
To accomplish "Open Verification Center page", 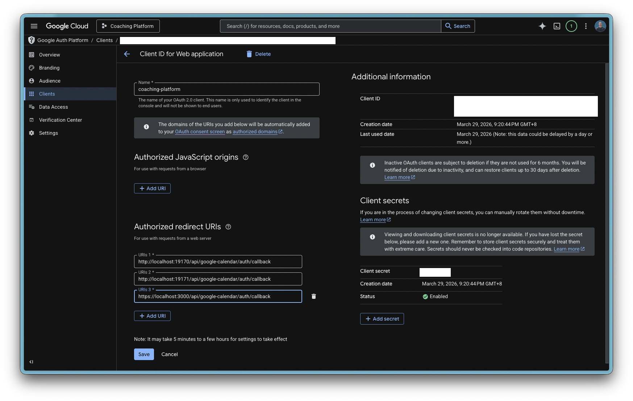I will pyautogui.click(x=60, y=120).
